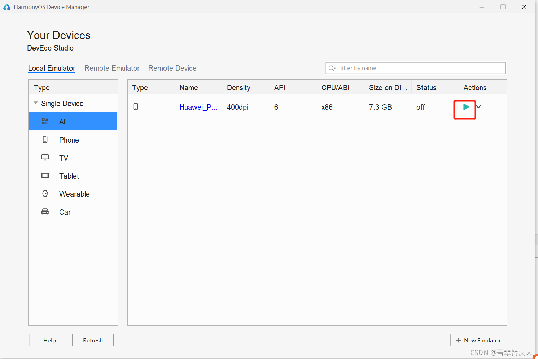Focus the filter by name search field
Viewport: 538px width, 359px height.
415,68
